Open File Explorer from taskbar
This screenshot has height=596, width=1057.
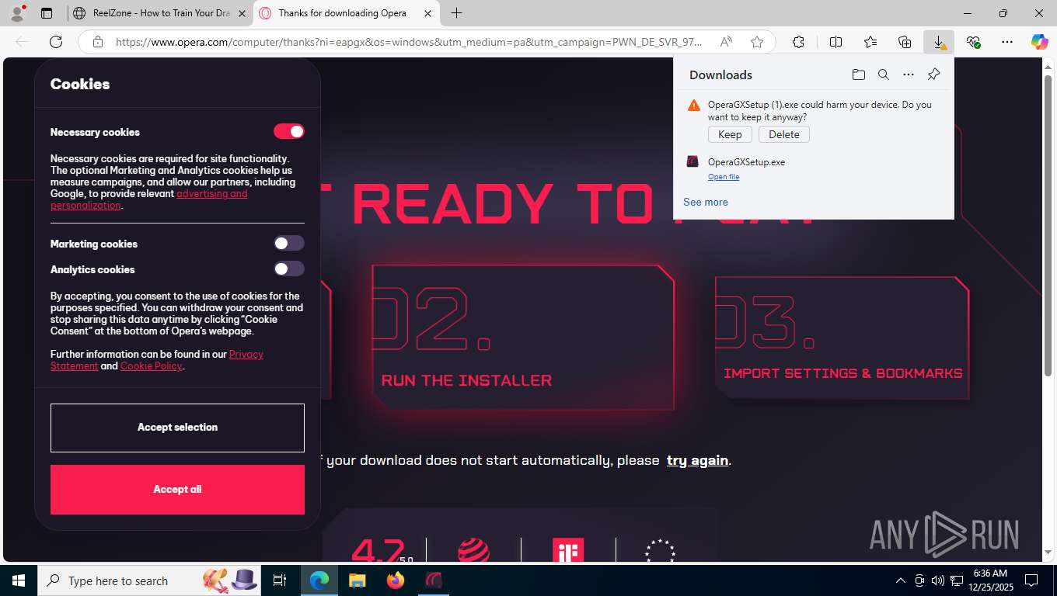point(357,580)
